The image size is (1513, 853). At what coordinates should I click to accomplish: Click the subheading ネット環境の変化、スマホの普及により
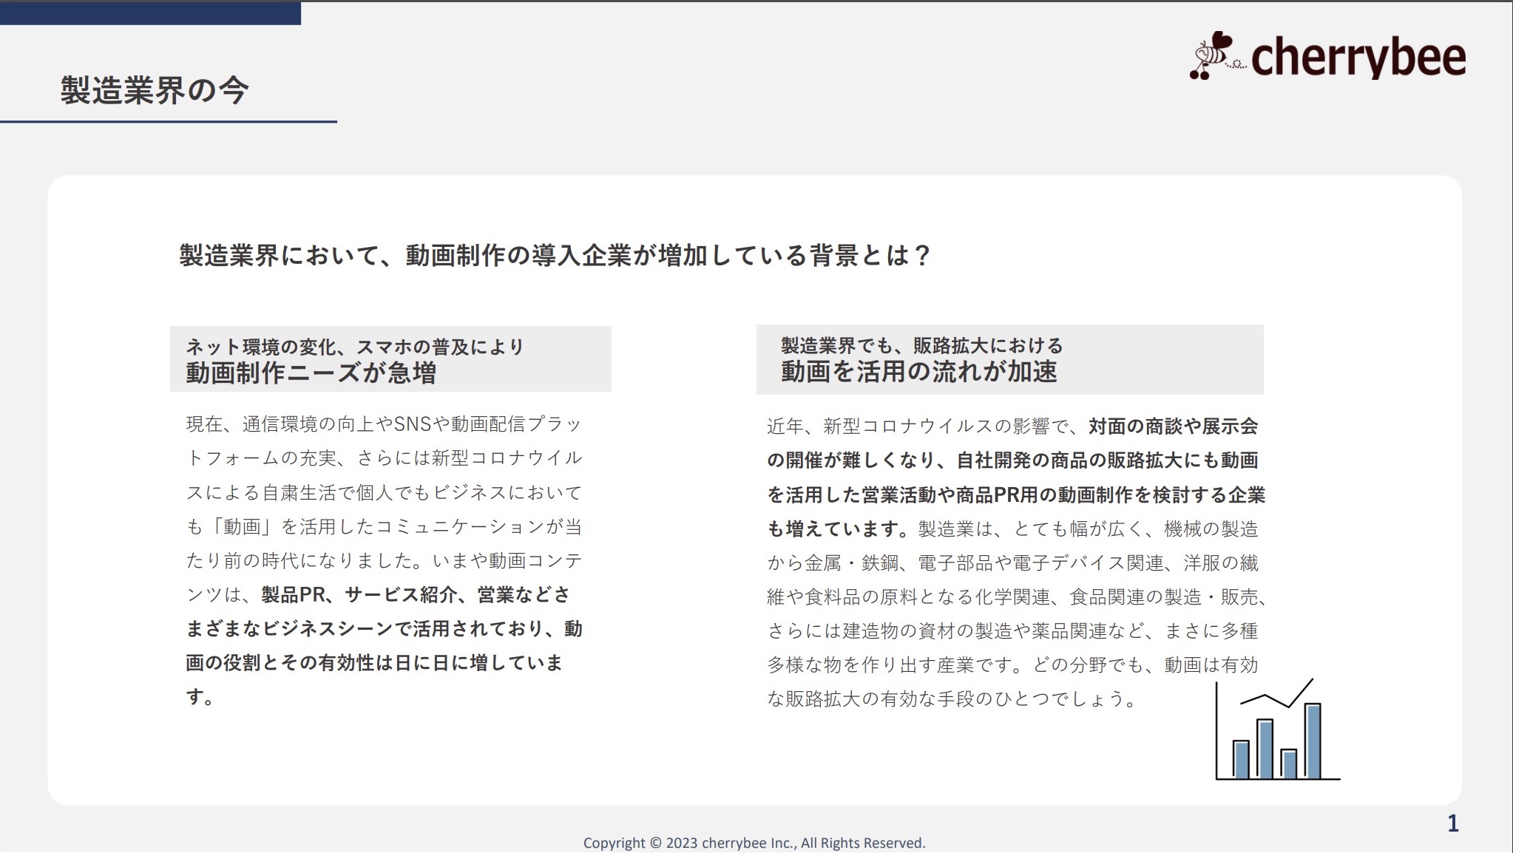click(x=354, y=346)
